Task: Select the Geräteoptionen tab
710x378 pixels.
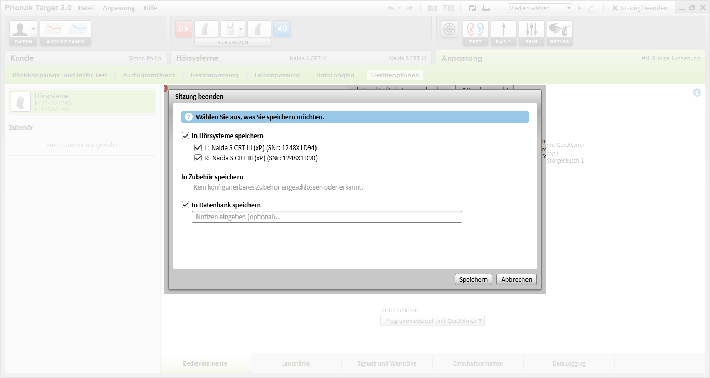Action: click(395, 75)
